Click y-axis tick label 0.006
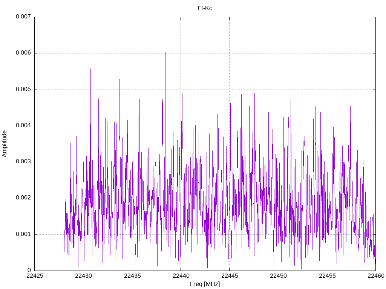 click(x=23, y=53)
